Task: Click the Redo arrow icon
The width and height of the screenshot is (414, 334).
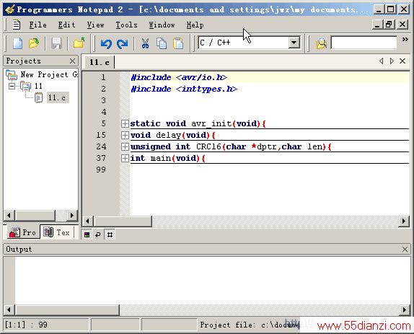Action: [x=122, y=43]
